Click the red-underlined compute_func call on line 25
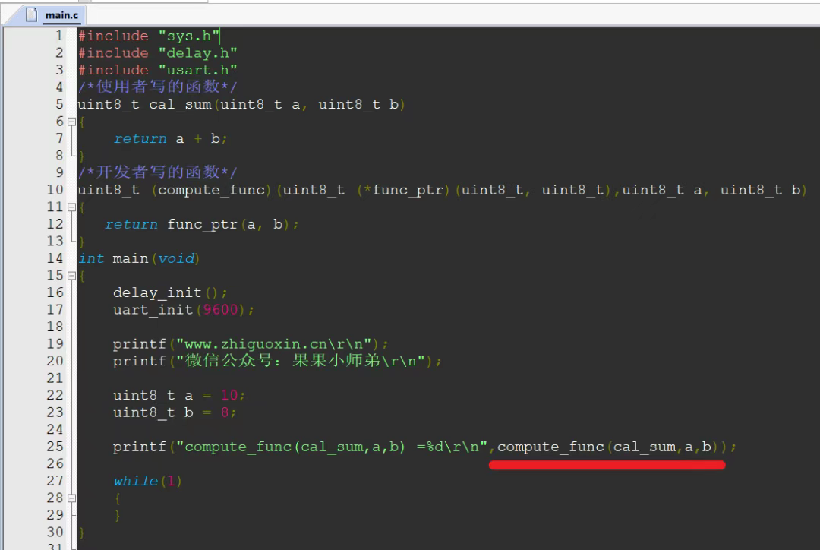Image resolution: width=820 pixels, height=550 pixels. coord(550,447)
